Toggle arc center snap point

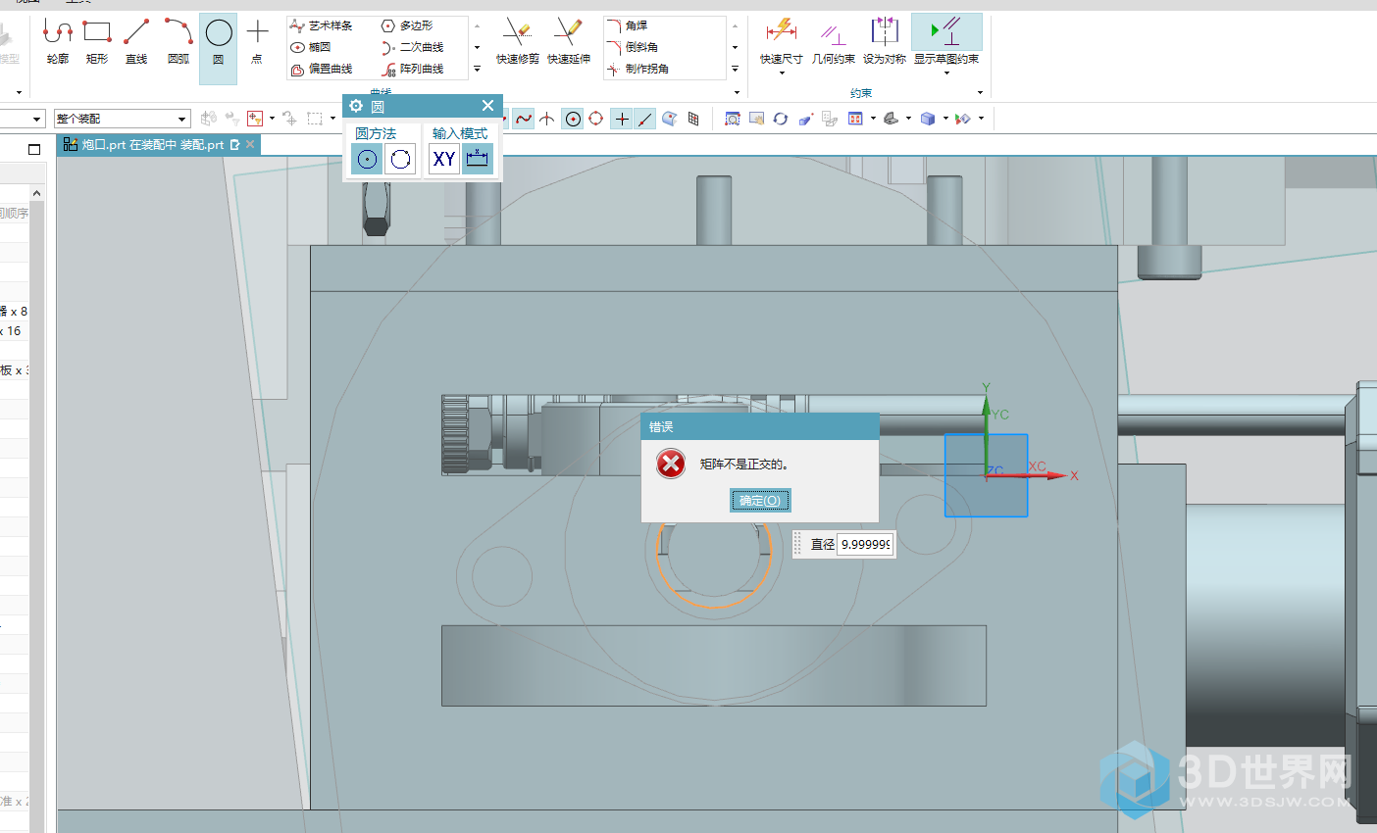[x=573, y=119]
